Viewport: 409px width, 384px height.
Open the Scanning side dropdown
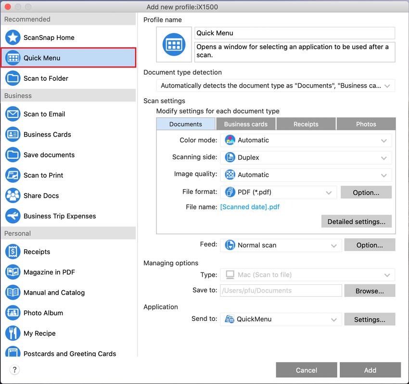click(306, 157)
